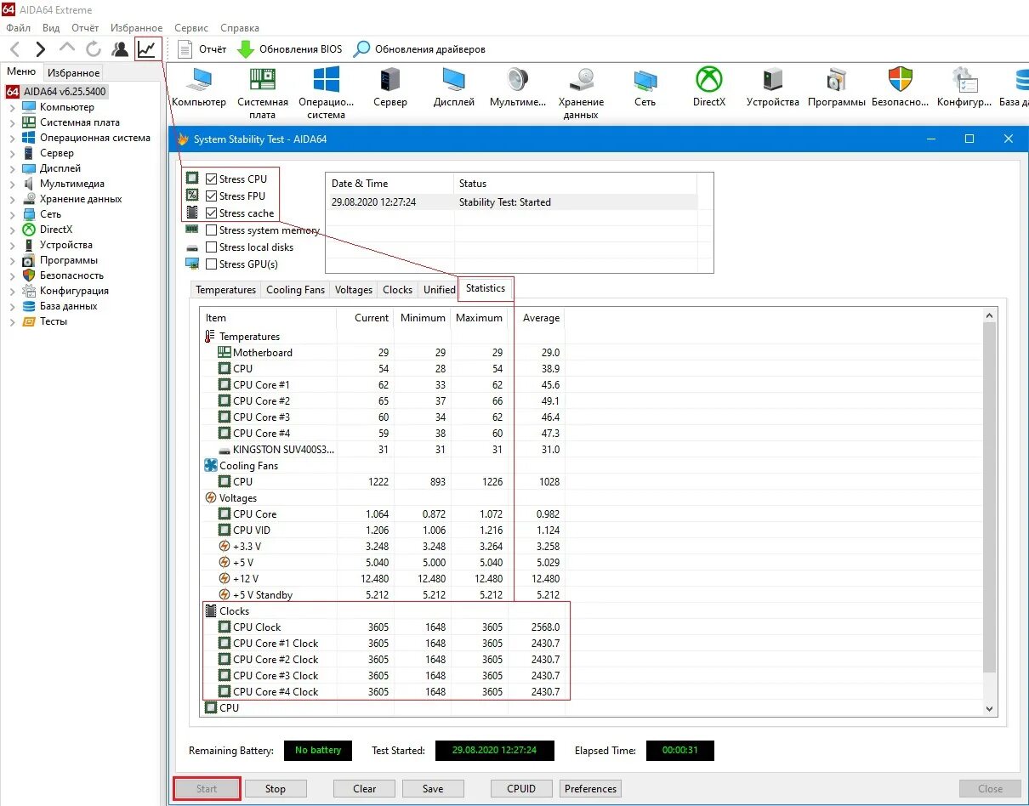The image size is (1029, 806).
Task: Expand the Системная плата tree node
Action: click(12, 122)
